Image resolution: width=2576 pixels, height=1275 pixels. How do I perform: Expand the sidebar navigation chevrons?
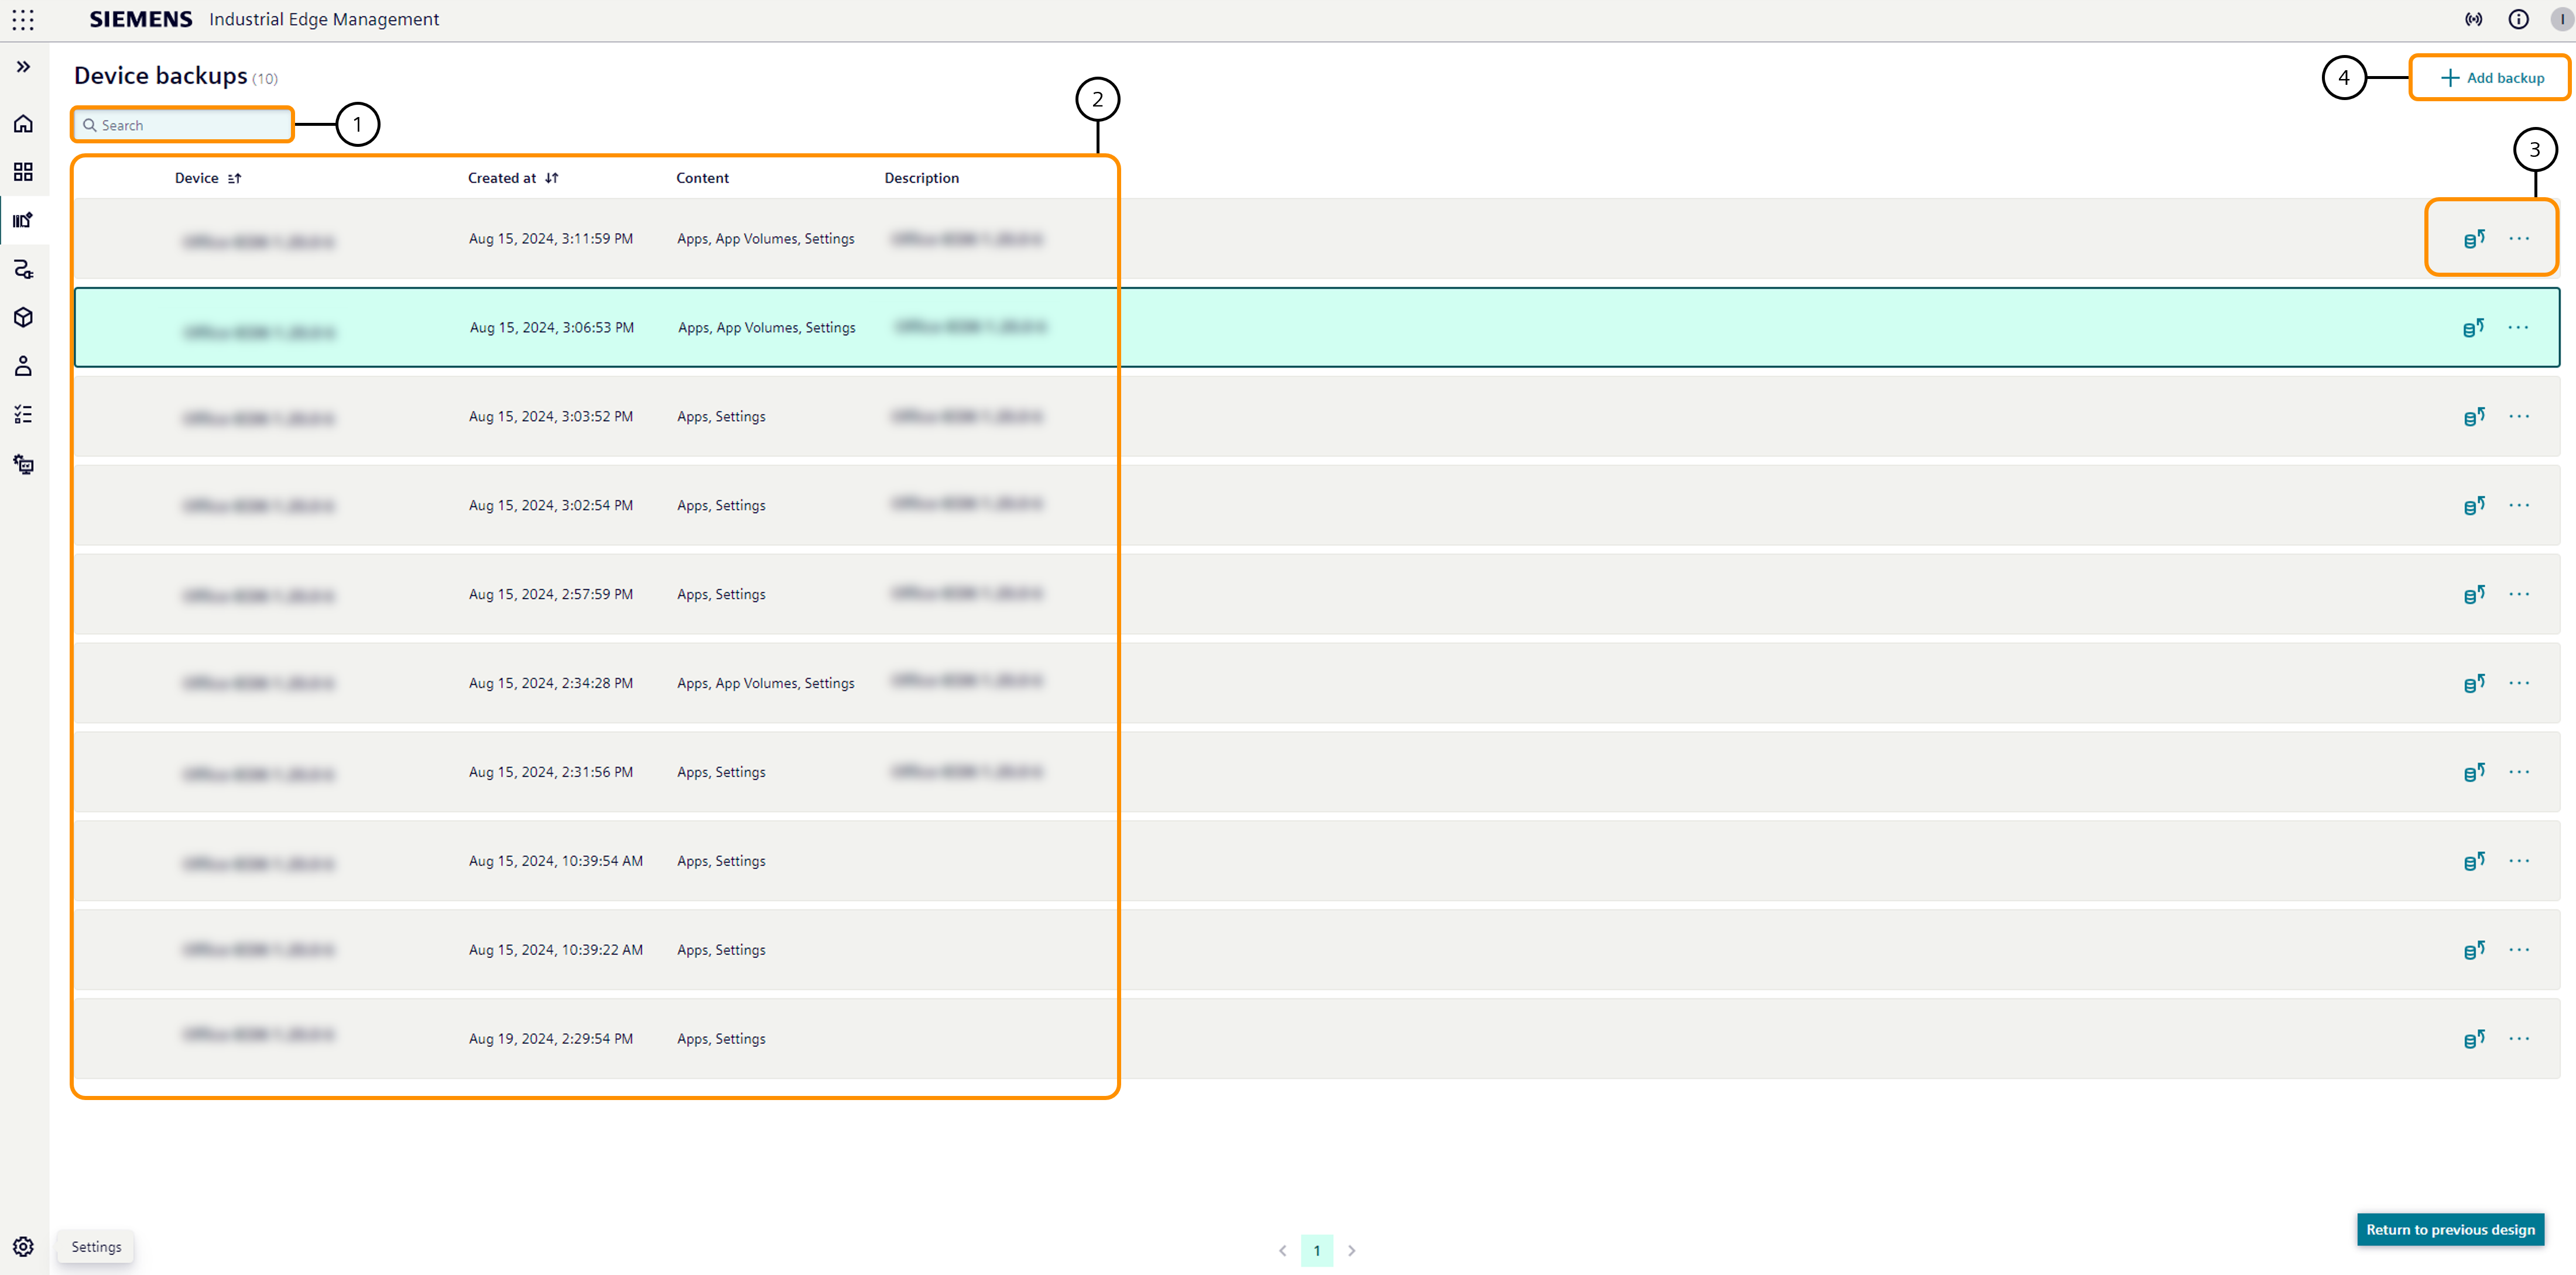coord(23,67)
